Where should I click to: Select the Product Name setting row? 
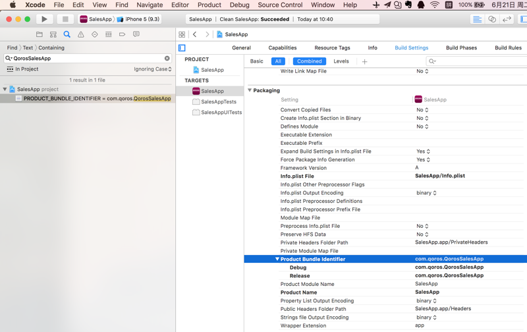point(385,292)
